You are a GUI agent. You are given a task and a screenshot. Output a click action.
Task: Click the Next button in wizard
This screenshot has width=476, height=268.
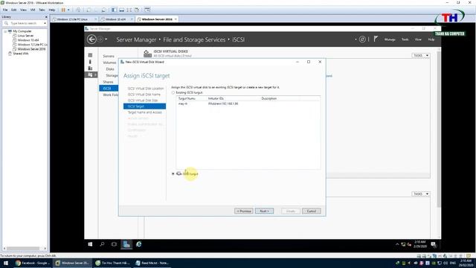pyautogui.click(x=265, y=211)
